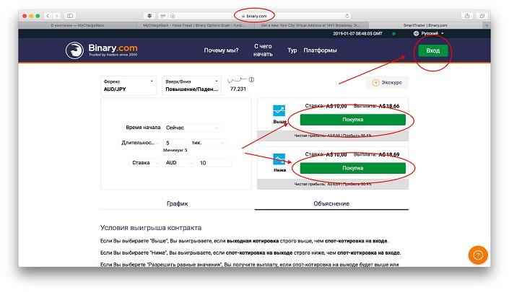Expand the тик. duration unit dropdown
The height and width of the screenshot is (292, 509).
click(x=208, y=143)
